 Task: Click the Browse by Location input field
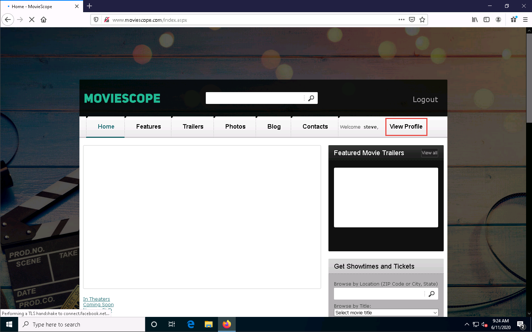379,294
